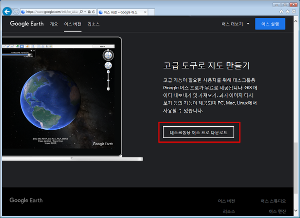Screen dimensions: 300x218
Task: Open the browser tools gear icon
Action: coord(294,11)
